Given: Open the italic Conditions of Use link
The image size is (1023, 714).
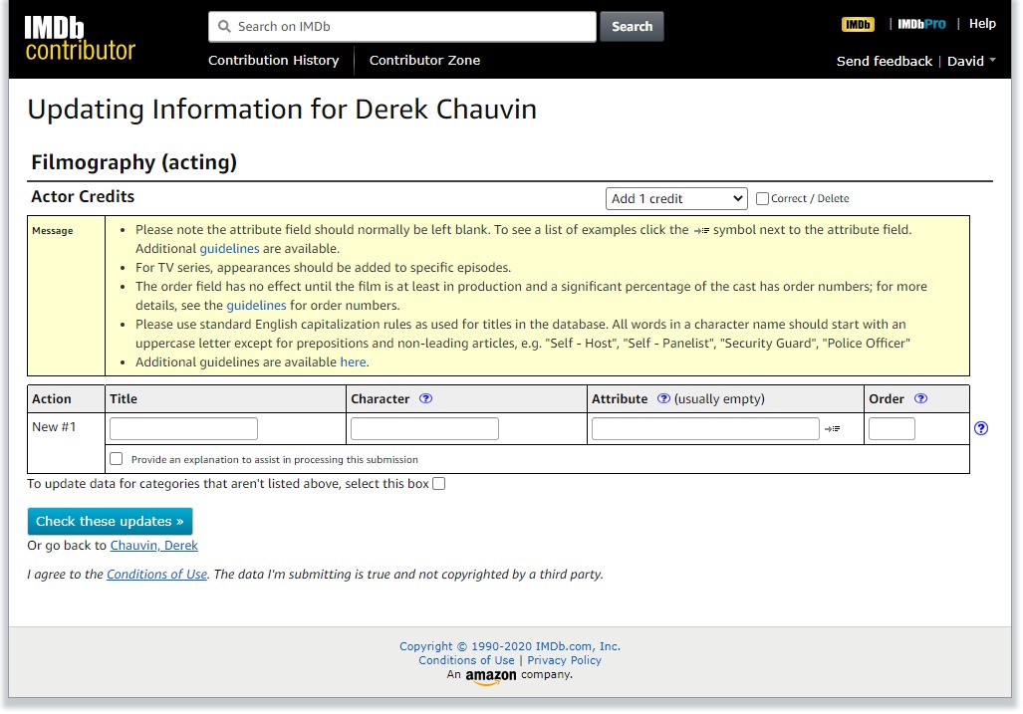Looking at the screenshot, I should [156, 575].
